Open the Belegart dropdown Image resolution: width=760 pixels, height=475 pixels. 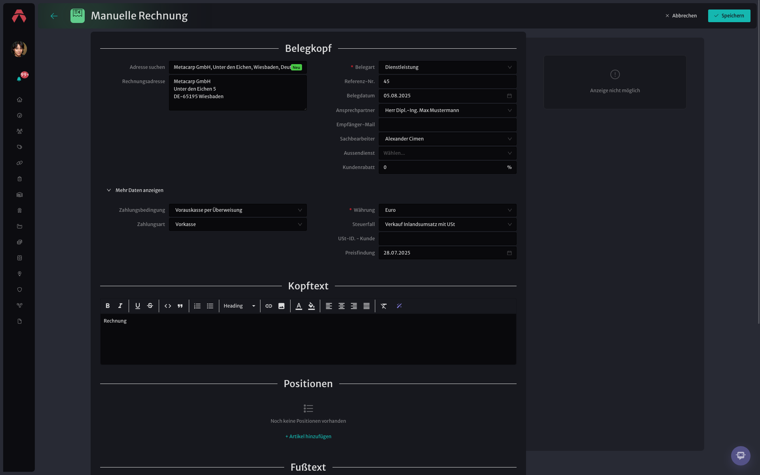[447, 67]
